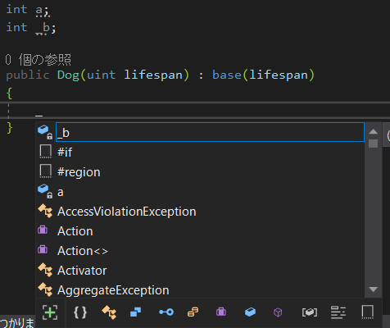The height and width of the screenshot is (328, 390).
Task: Click delegate icon beside Action<>
Action: click(x=43, y=250)
